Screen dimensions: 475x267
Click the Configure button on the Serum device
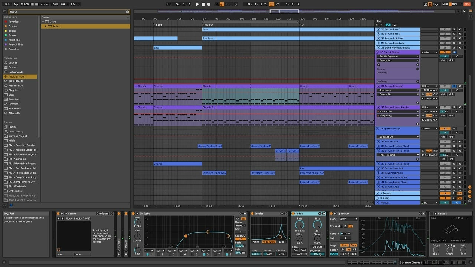(103, 214)
